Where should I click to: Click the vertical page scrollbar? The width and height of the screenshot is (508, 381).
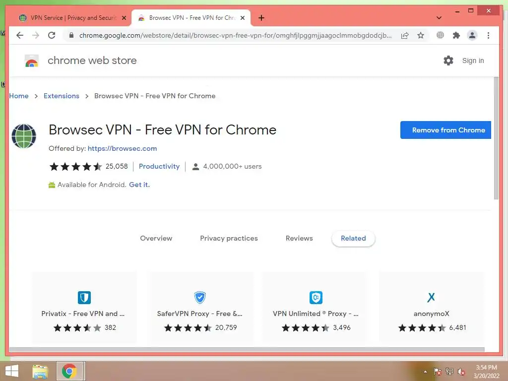click(x=496, y=138)
